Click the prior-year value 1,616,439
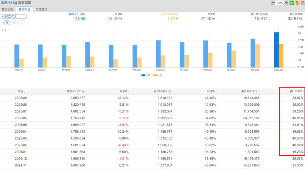Image resolution: width=305 pixels, height=169 pixels. click(x=165, y=98)
